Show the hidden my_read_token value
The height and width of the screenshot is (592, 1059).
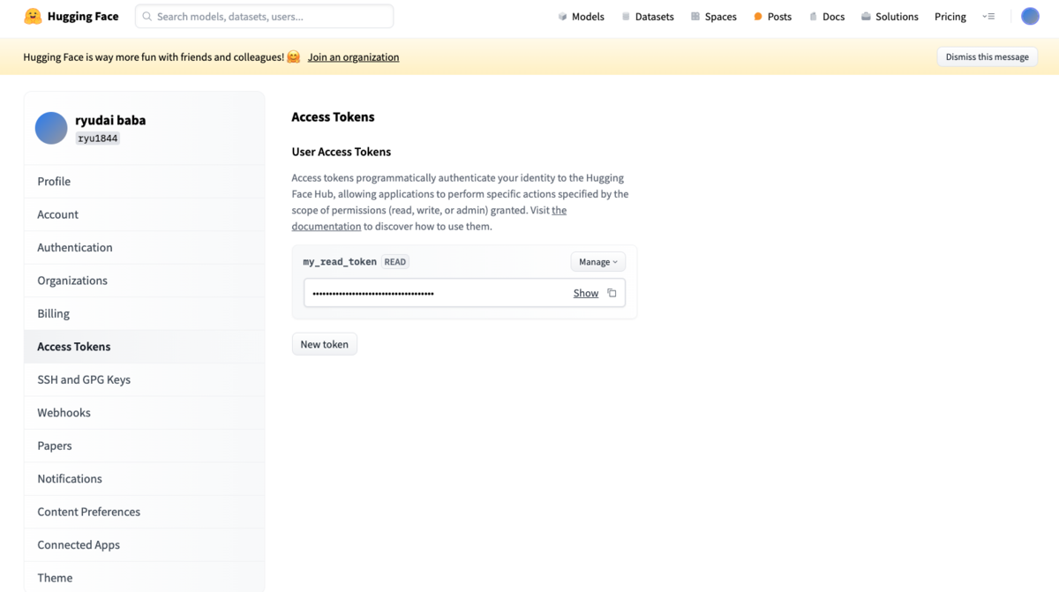586,293
